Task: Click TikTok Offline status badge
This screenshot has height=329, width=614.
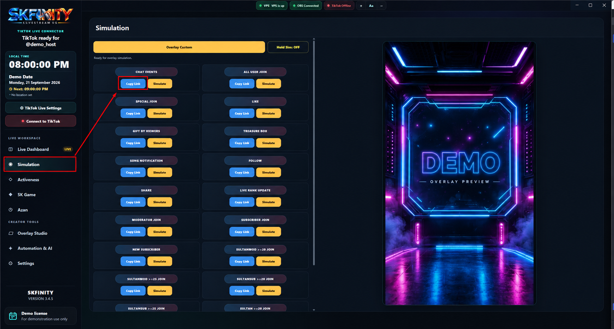Action: point(339,6)
